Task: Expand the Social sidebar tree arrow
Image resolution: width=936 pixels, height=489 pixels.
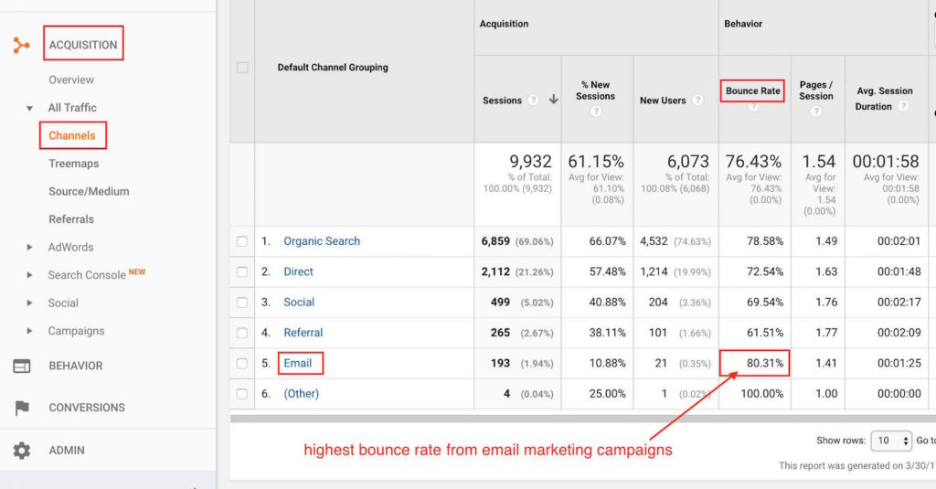Action: click(29, 303)
